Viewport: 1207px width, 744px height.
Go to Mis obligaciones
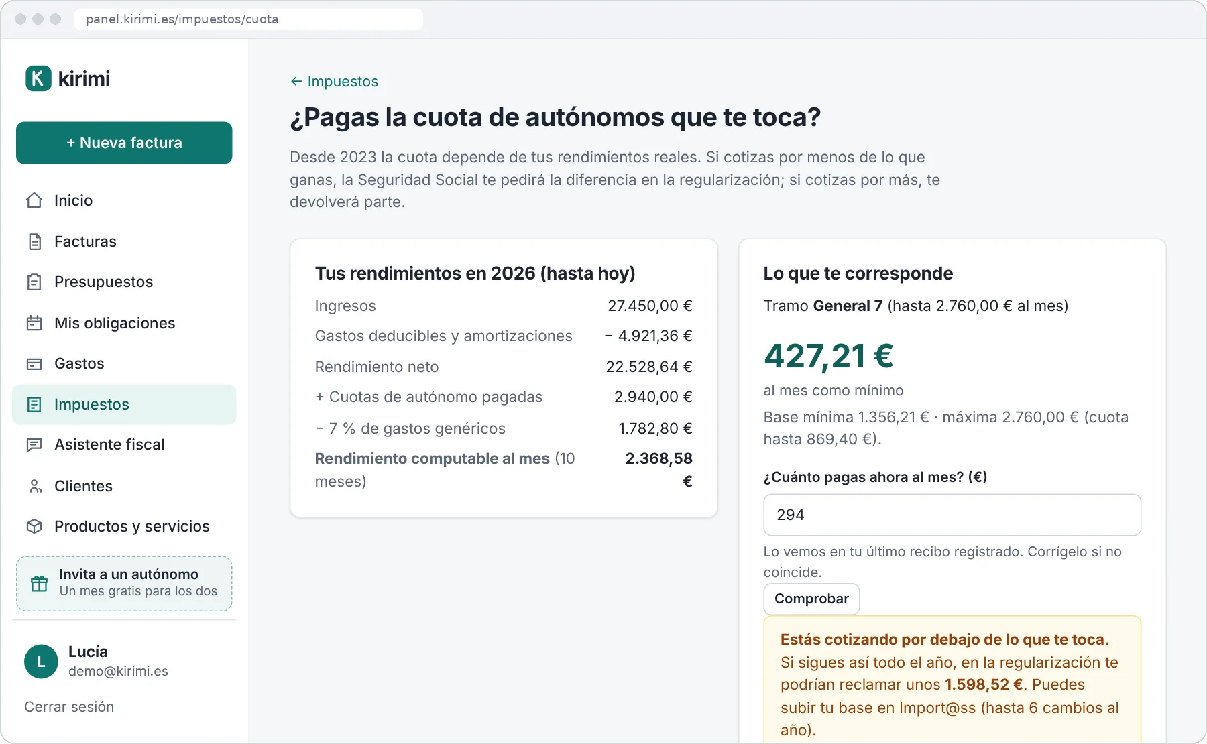tap(124, 323)
